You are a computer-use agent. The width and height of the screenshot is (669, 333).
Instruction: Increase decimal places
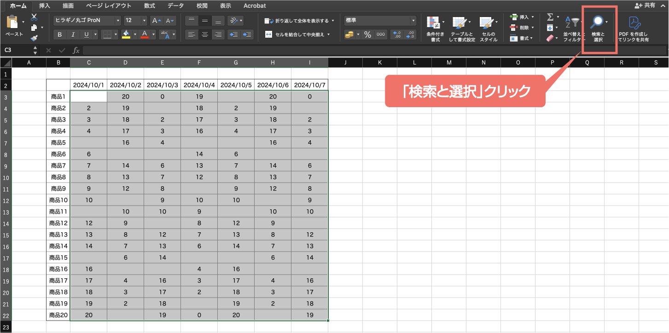click(x=397, y=34)
